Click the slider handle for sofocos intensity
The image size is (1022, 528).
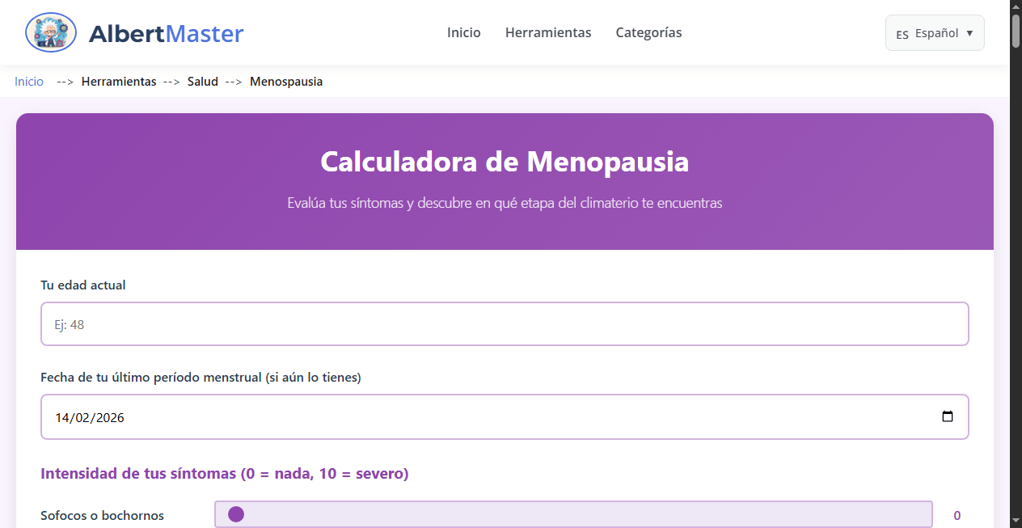click(235, 513)
